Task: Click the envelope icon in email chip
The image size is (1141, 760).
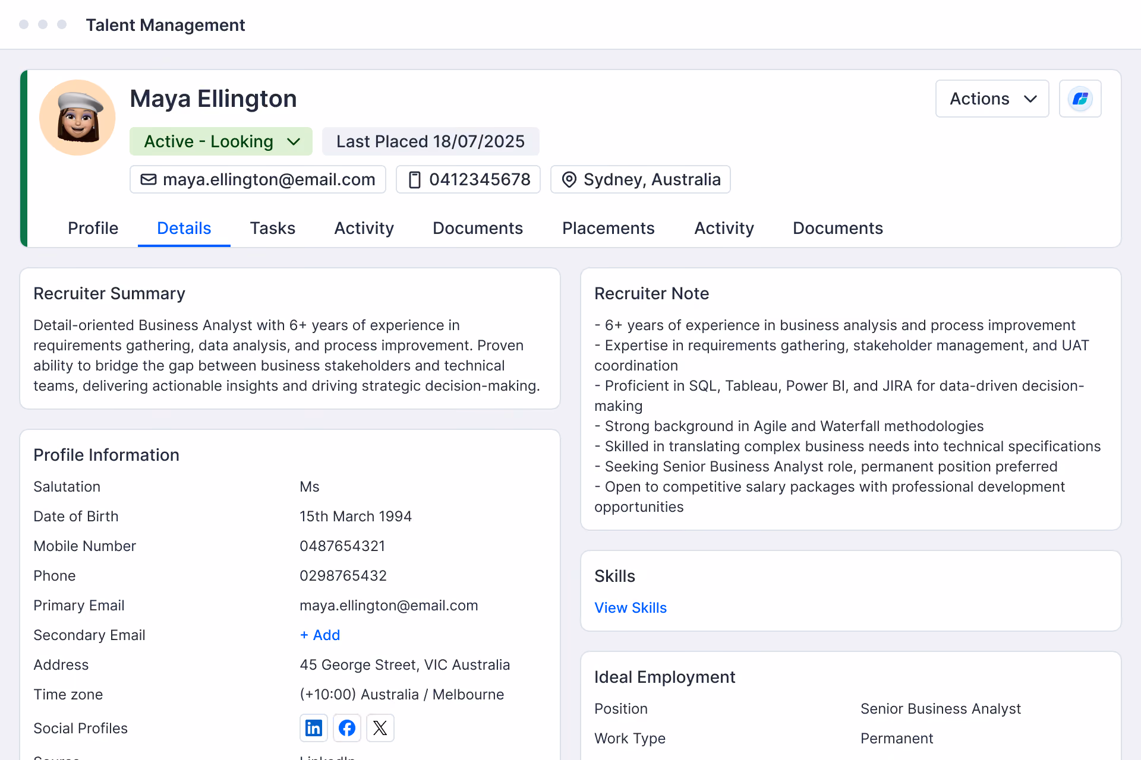Action: click(148, 179)
